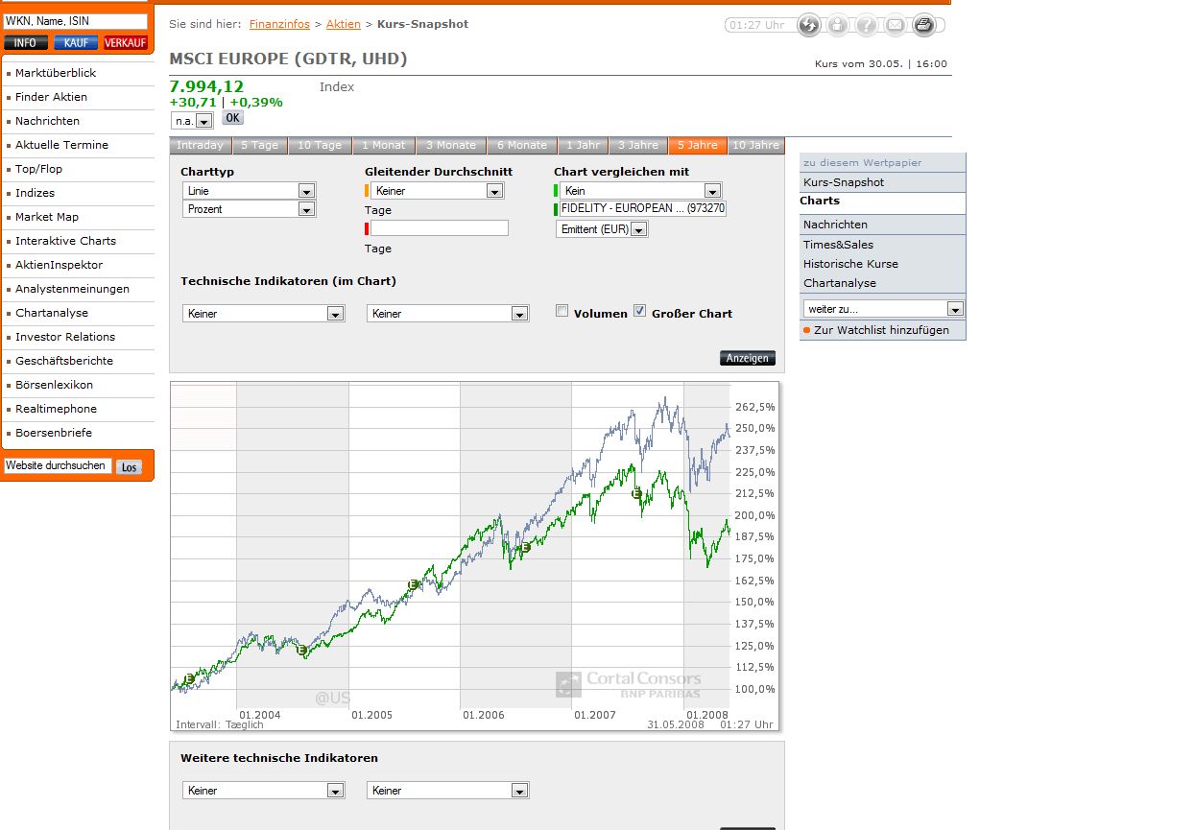1195x830 pixels.
Task: Open AktienInspektor in the sidebar
Action: [59, 265]
